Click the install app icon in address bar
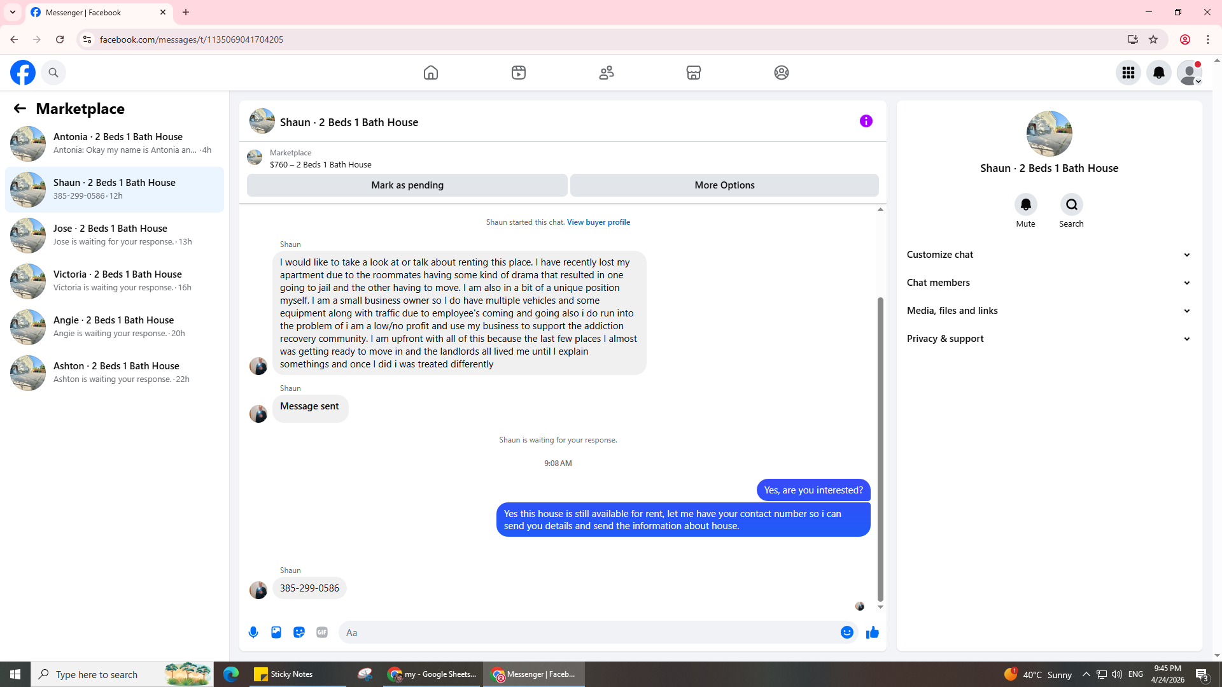The width and height of the screenshot is (1222, 687). click(x=1132, y=39)
